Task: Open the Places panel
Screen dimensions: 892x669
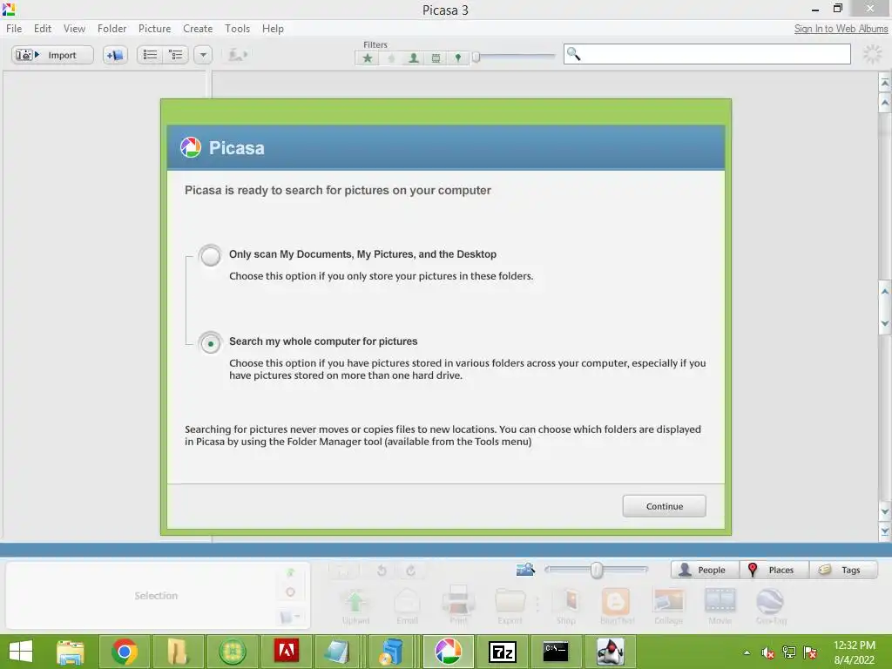Action: click(x=774, y=570)
